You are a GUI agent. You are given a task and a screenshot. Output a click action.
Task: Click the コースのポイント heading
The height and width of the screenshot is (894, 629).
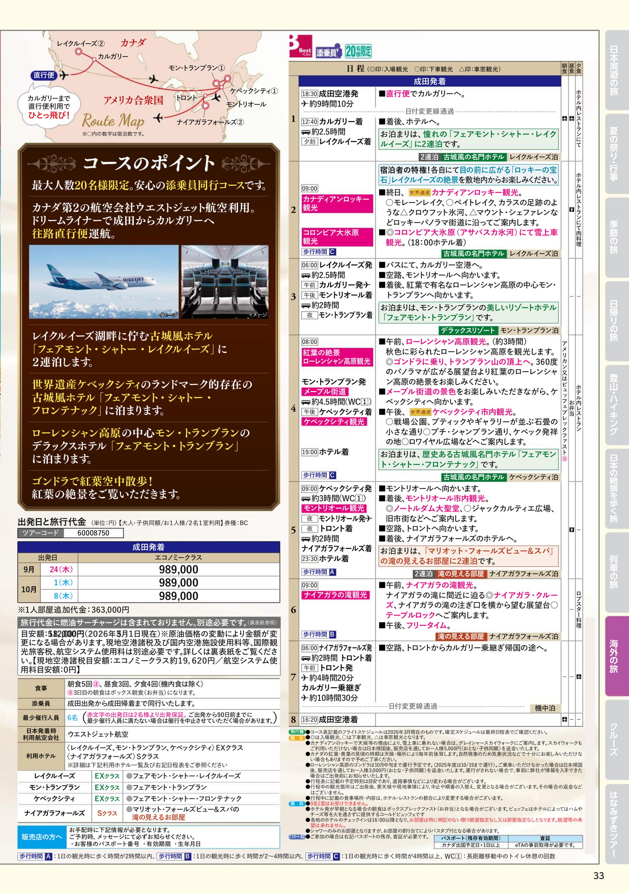pos(149,163)
